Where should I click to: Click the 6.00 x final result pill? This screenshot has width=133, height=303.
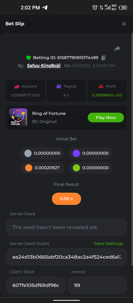click(66, 199)
